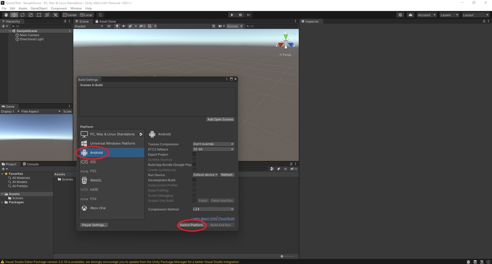Select the Scale tool

pyautogui.click(x=30, y=15)
